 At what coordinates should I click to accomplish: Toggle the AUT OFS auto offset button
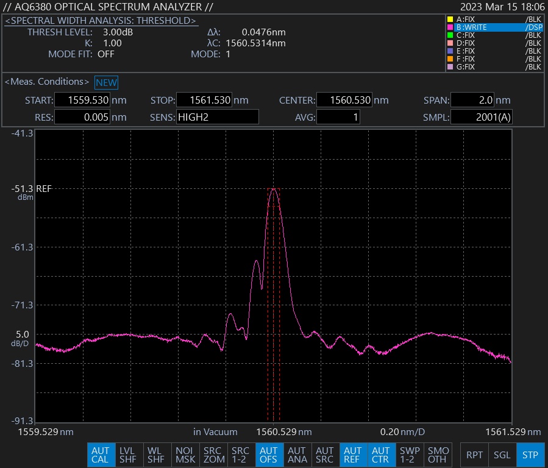point(269,455)
